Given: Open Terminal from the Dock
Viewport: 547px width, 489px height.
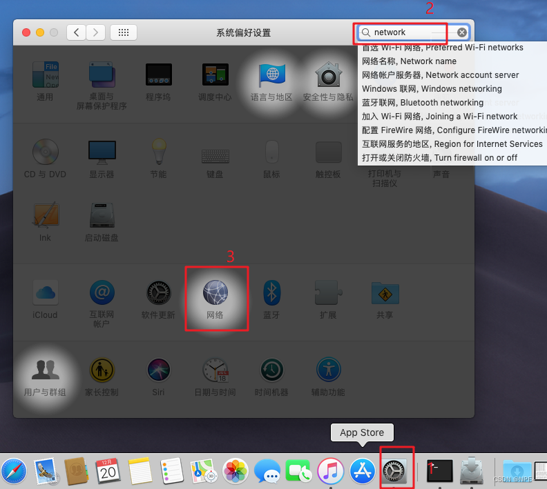Looking at the screenshot, I should (440, 471).
